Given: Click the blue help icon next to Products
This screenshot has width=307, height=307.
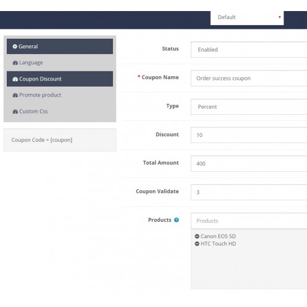Looking at the screenshot, I should pyautogui.click(x=176, y=220).
